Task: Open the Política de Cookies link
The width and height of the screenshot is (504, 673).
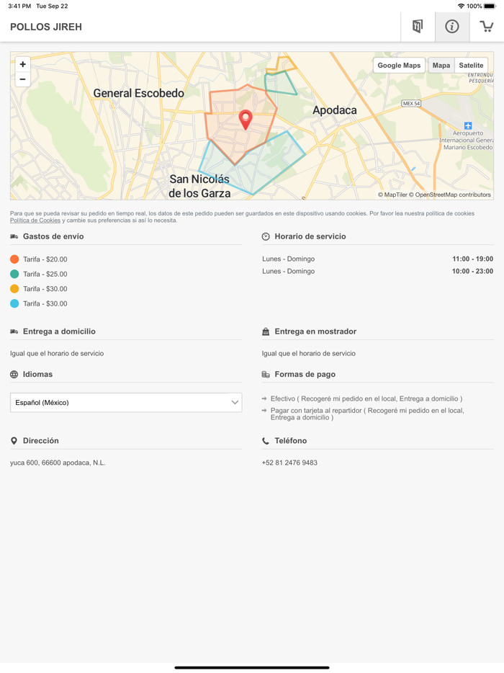Action: pyautogui.click(x=35, y=220)
